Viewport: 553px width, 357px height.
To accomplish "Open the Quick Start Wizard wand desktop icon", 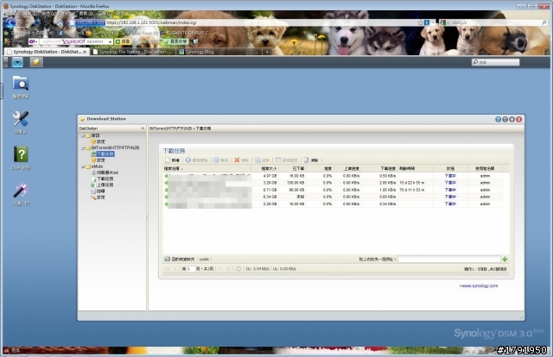I will [x=21, y=194].
